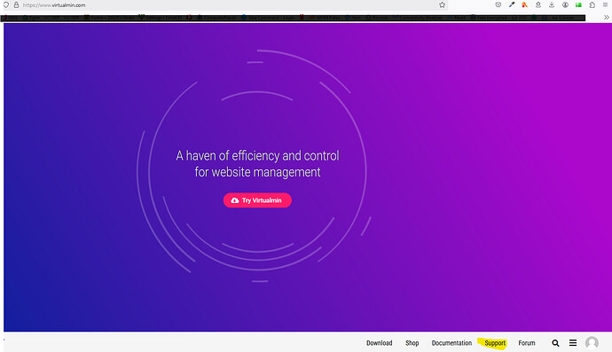The width and height of the screenshot is (612, 352).
Task: Click the Try Virtualmin button
Action: 257,200
